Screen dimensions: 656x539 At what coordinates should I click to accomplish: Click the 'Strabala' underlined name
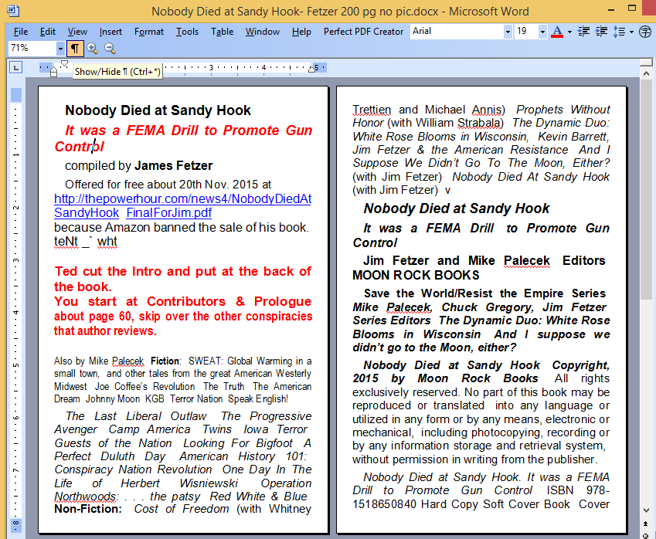point(478,123)
